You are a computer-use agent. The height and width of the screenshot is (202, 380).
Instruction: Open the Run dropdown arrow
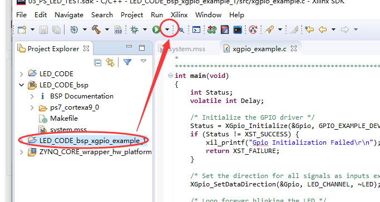click(x=167, y=29)
